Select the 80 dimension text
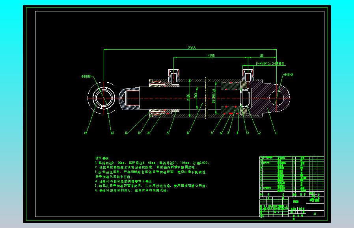Viewport: 354px width, 228px height. (262, 56)
